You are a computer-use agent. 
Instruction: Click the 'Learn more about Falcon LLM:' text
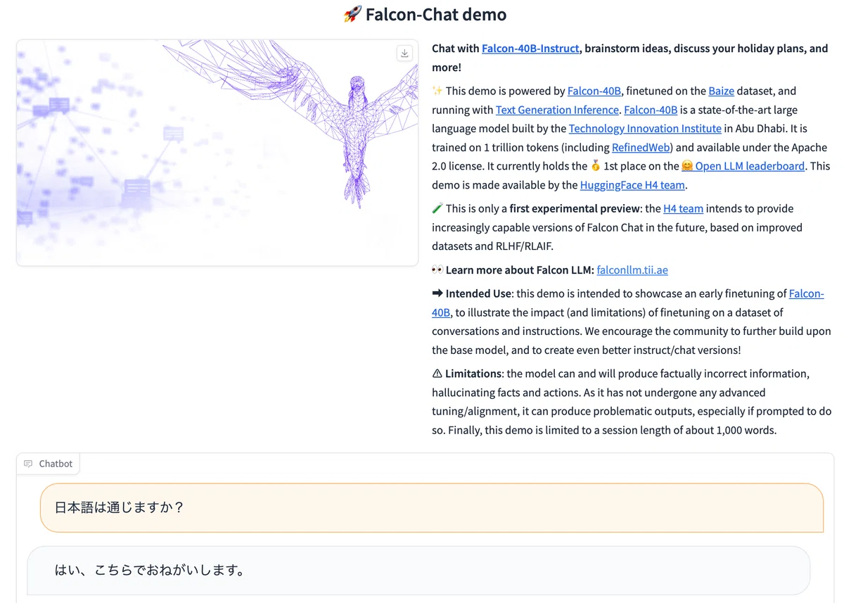point(520,270)
